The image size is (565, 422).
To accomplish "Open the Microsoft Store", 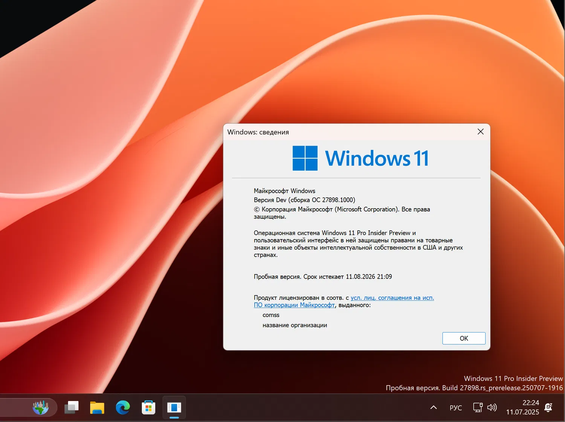I will (148, 407).
